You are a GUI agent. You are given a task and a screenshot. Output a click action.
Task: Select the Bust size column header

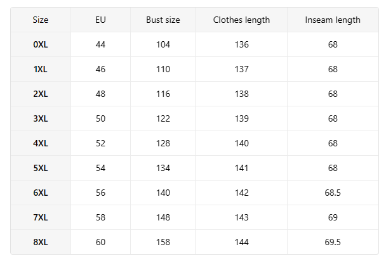coord(163,20)
